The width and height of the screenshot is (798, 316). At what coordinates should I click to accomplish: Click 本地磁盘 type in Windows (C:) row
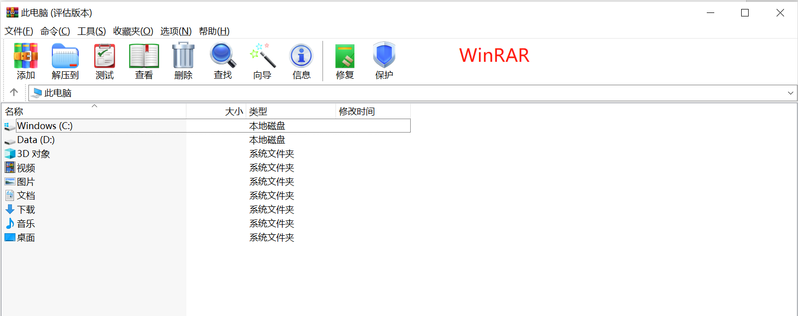point(267,126)
